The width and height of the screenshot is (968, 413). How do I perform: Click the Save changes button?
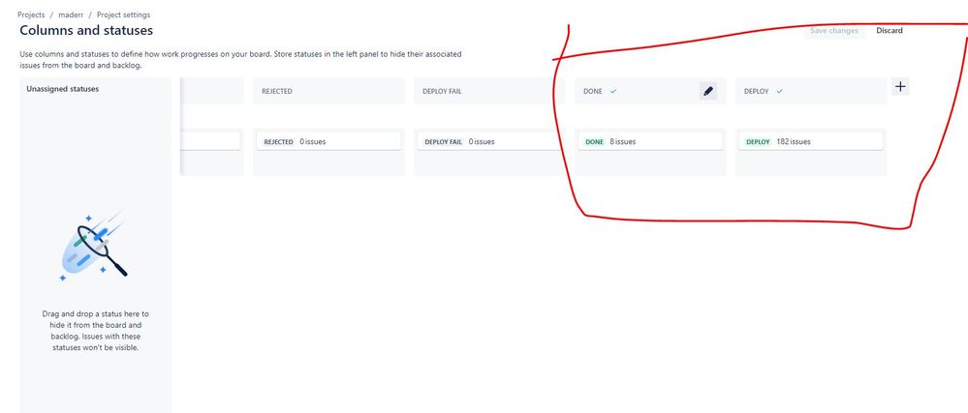(834, 31)
